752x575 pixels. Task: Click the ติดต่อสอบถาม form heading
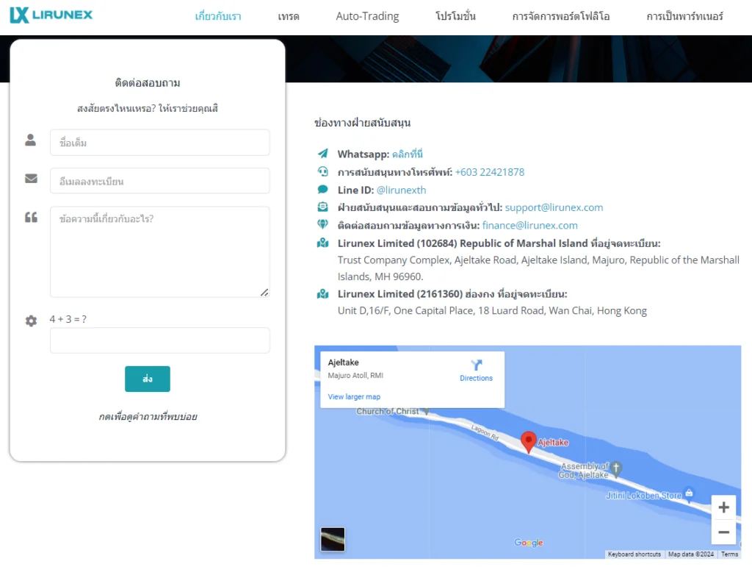(x=147, y=82)
